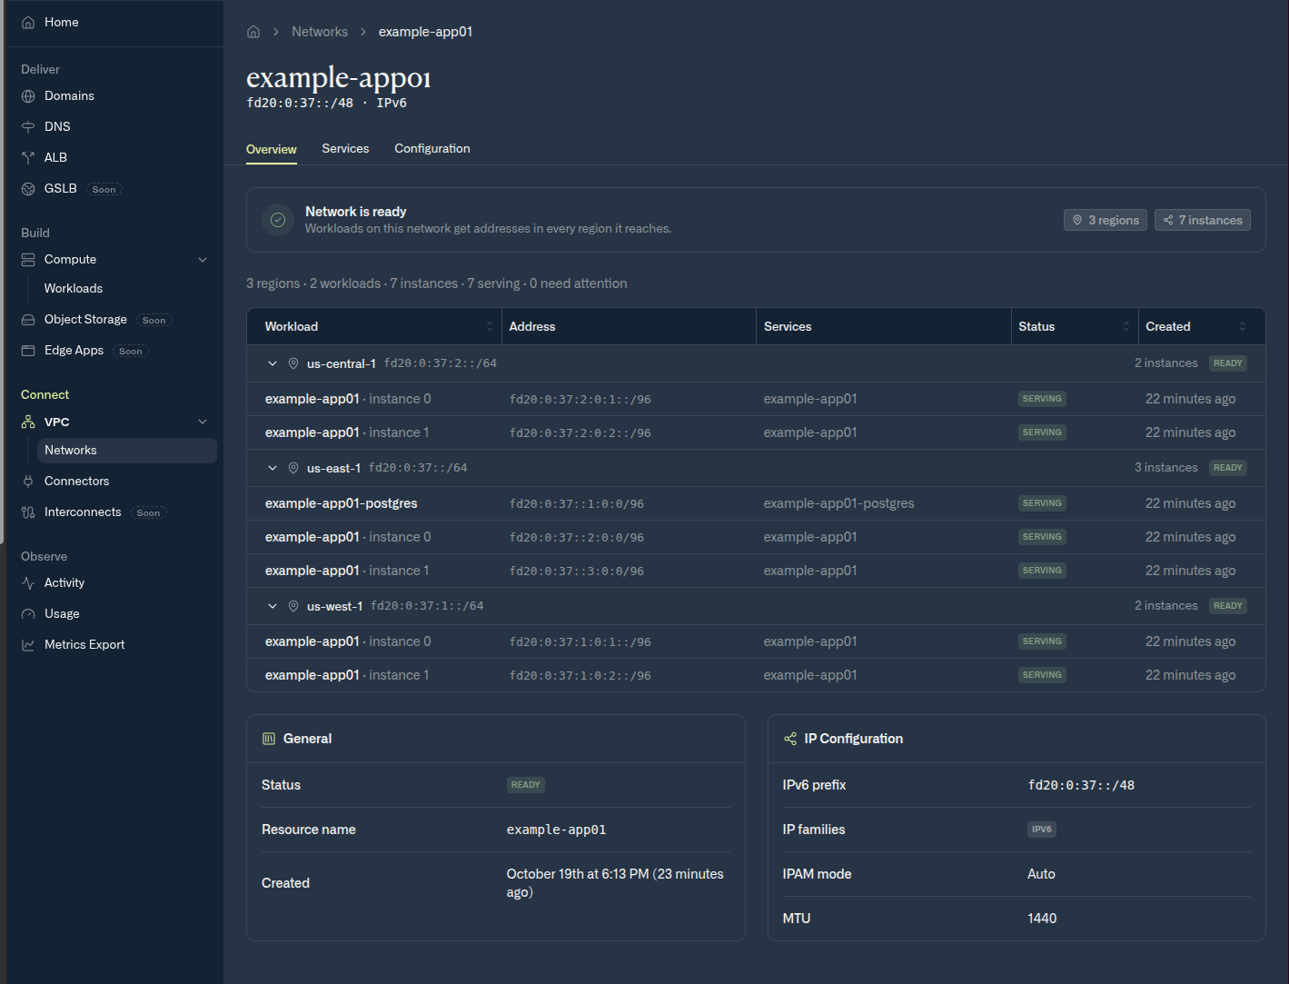
Task: Click the 3 regions badge
Action: (1106, 220)
